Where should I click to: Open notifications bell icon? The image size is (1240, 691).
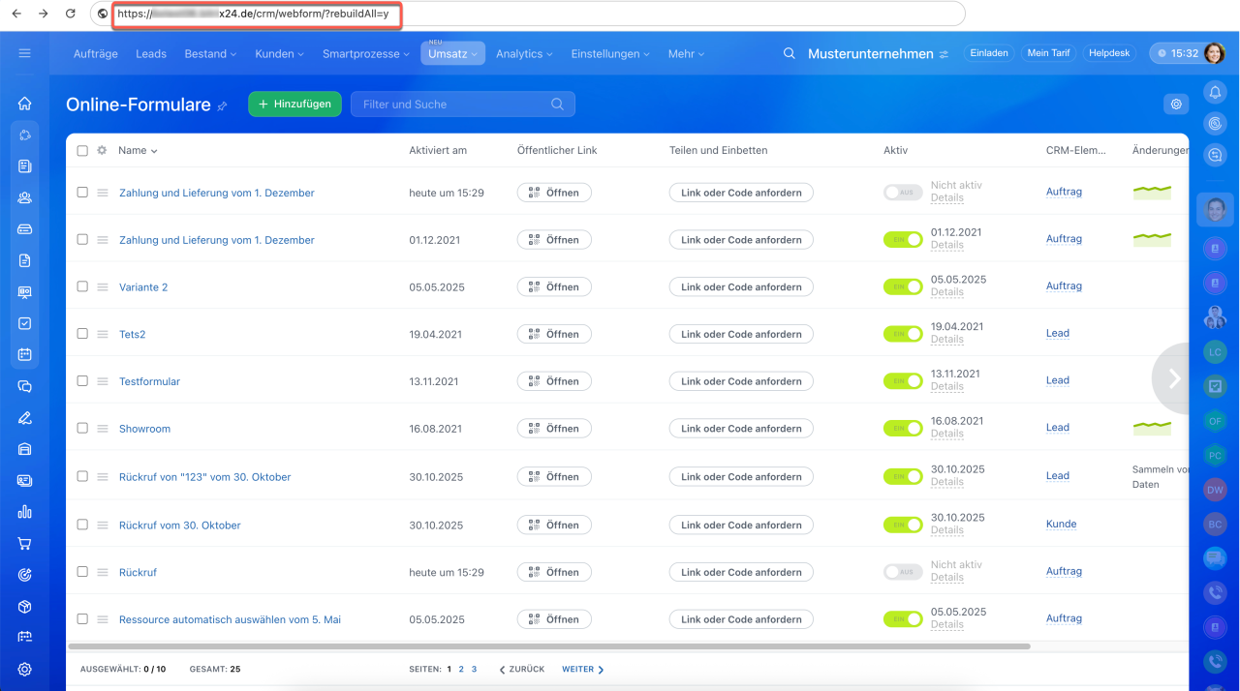point(1215,92)
